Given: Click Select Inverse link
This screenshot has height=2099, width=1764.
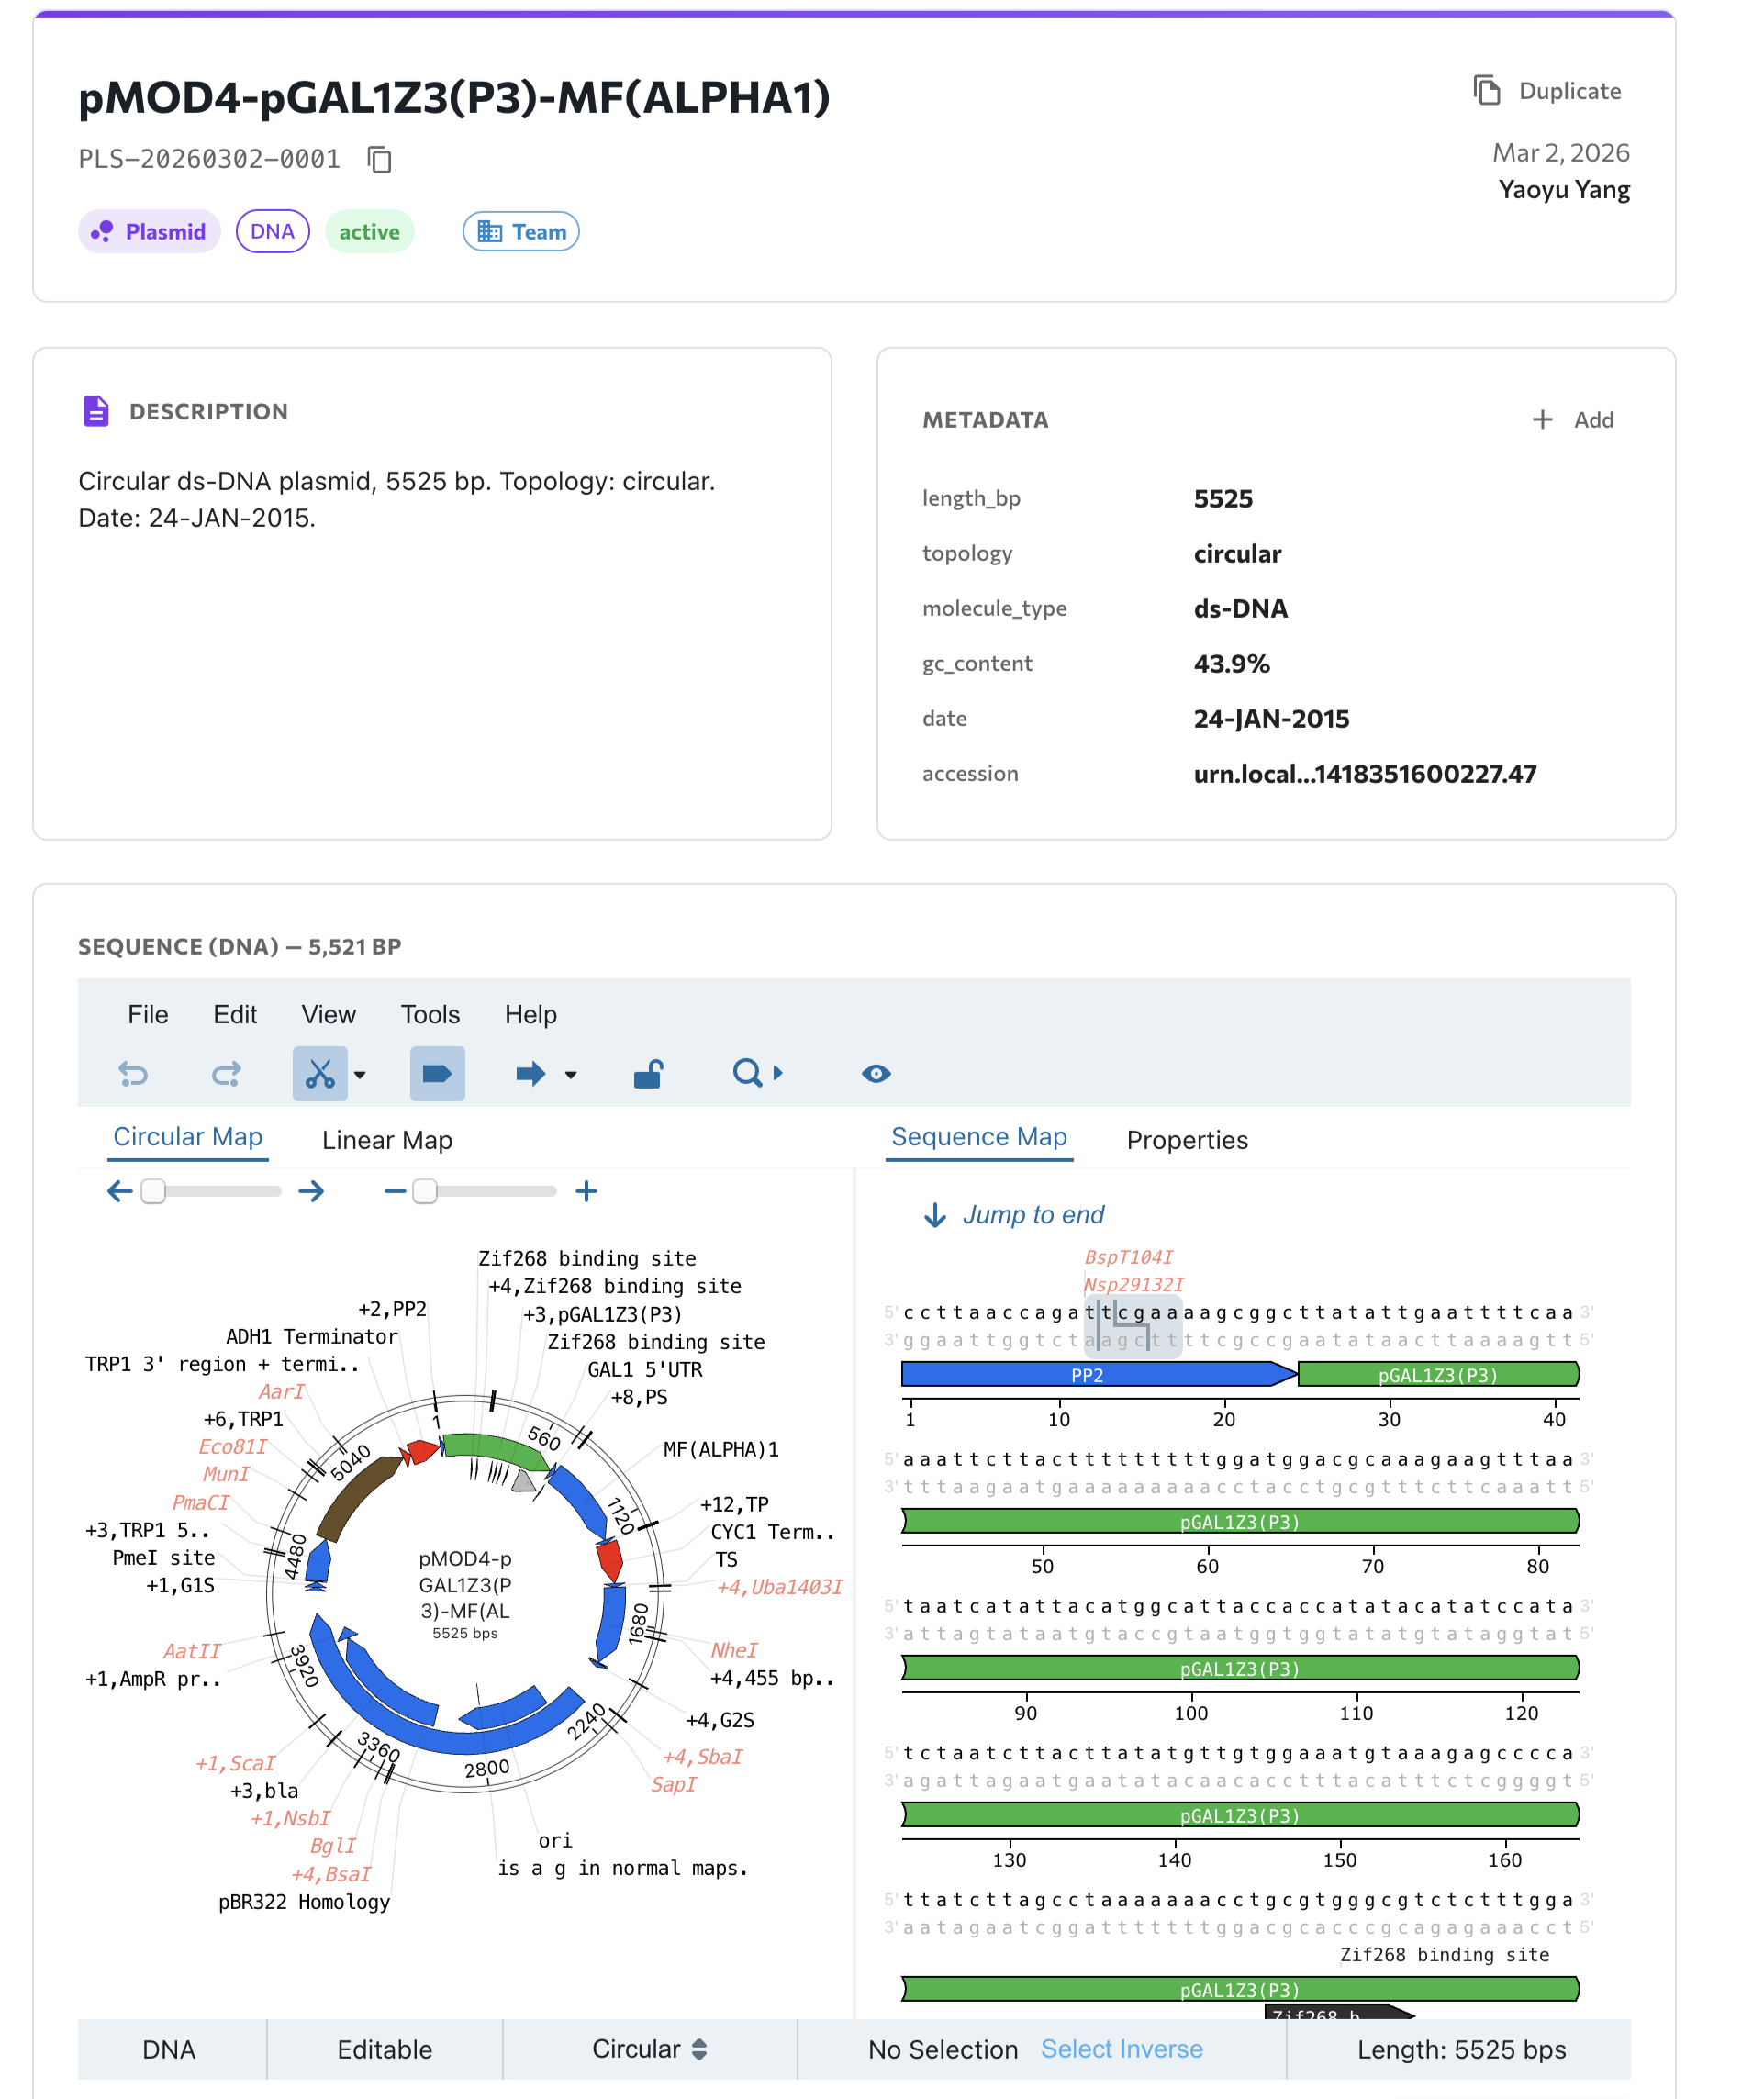Looking at the screenshot, I should (1121, 2049).
